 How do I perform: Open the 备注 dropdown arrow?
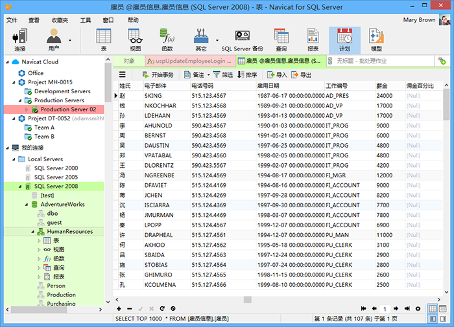click(208, 75)
